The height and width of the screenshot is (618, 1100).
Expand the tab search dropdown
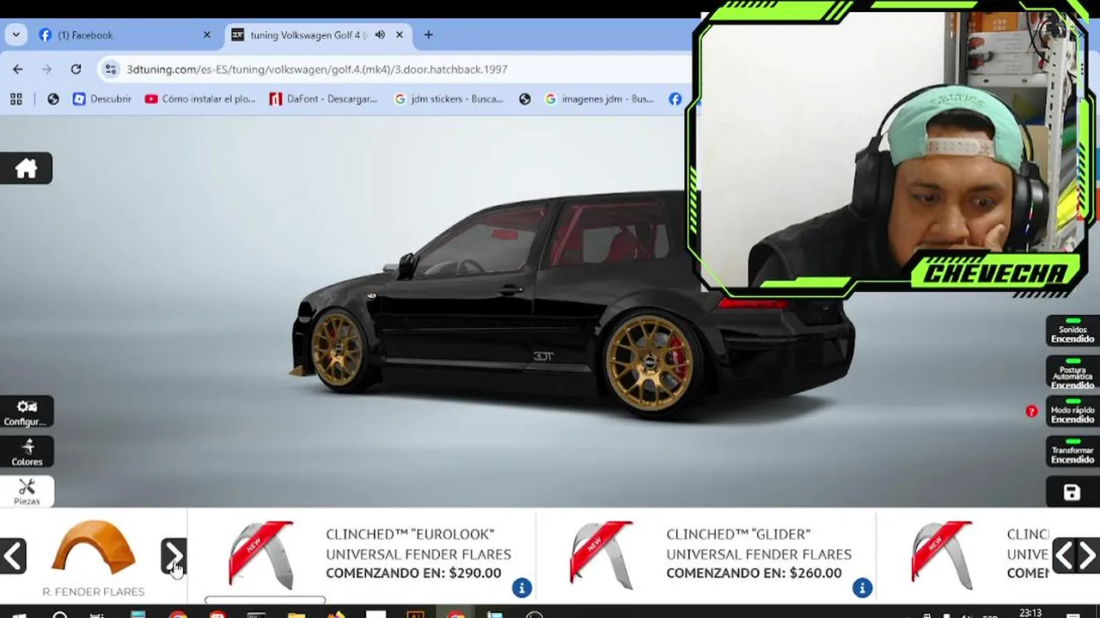pos(15,35)
